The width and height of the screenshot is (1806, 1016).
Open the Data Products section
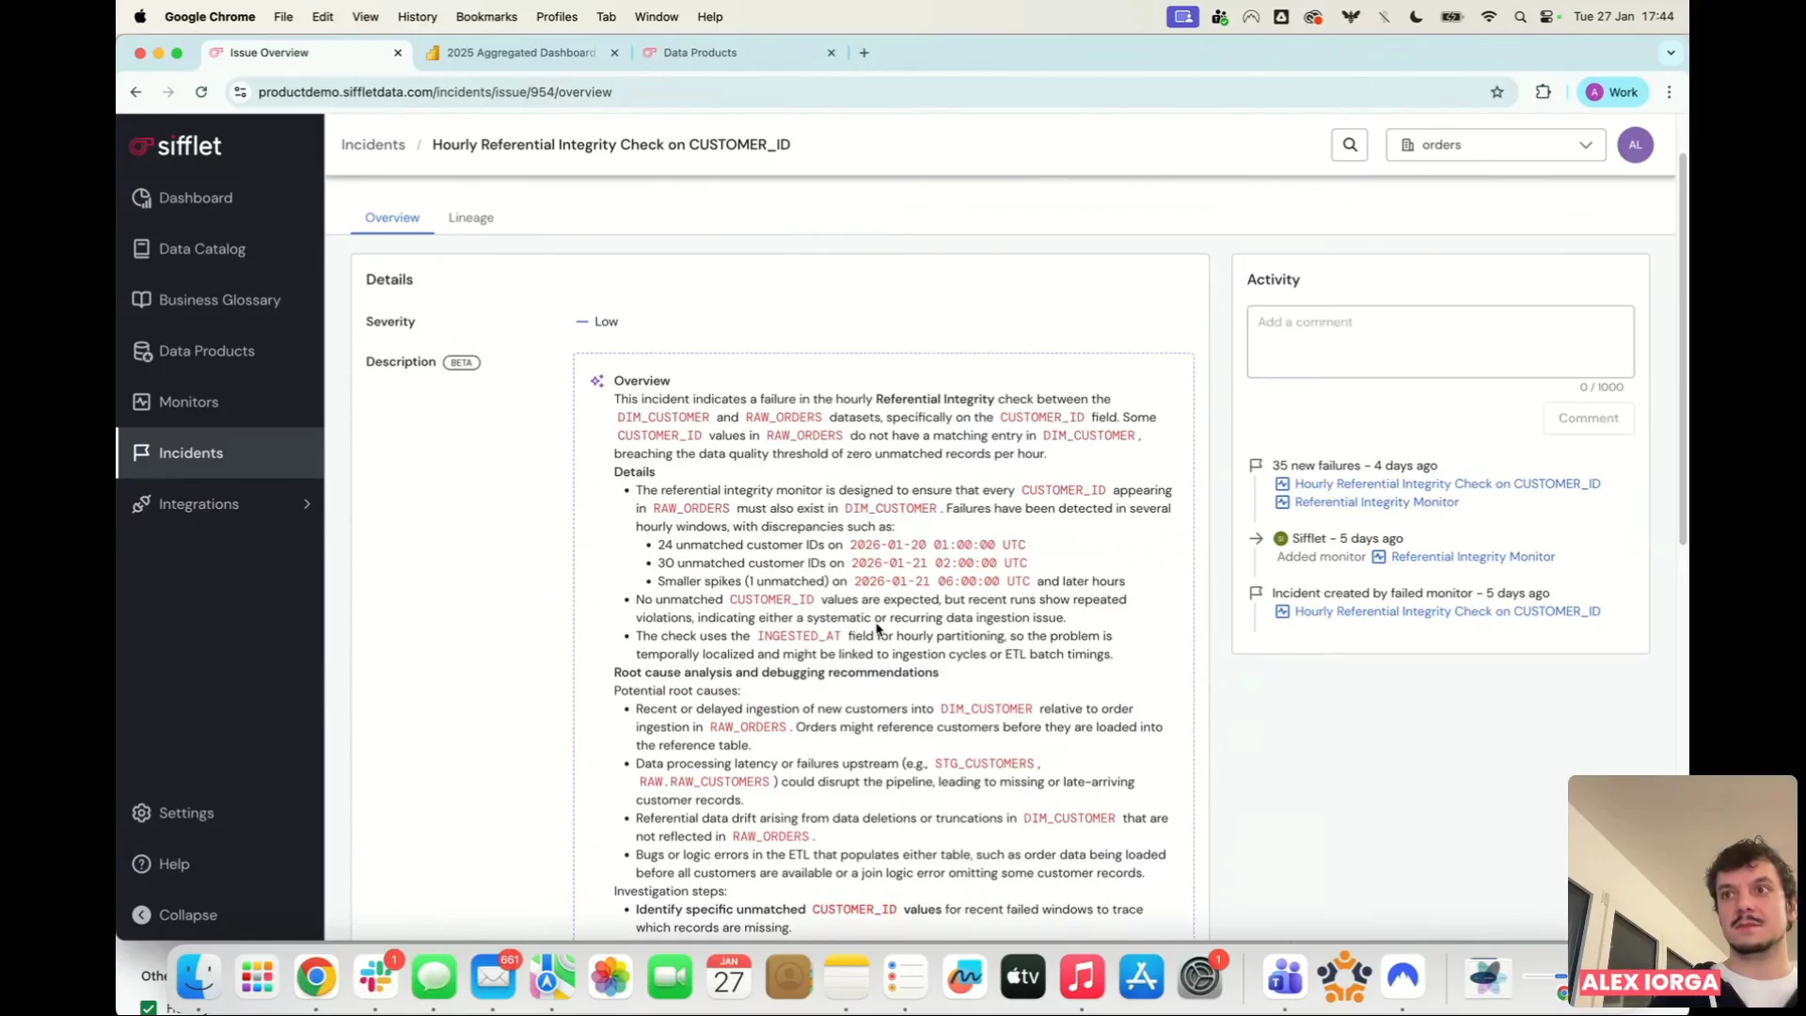(x=206, y=351)
